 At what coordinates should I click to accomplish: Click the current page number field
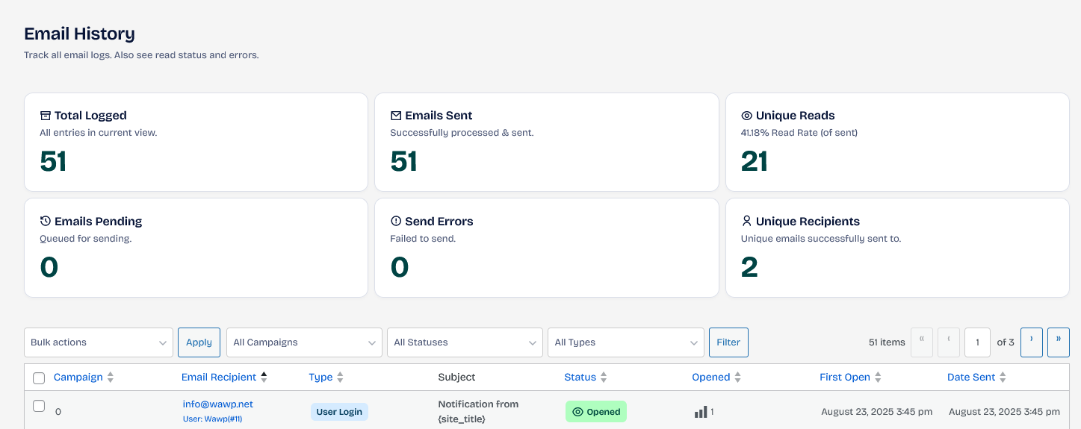coord(977,342)
